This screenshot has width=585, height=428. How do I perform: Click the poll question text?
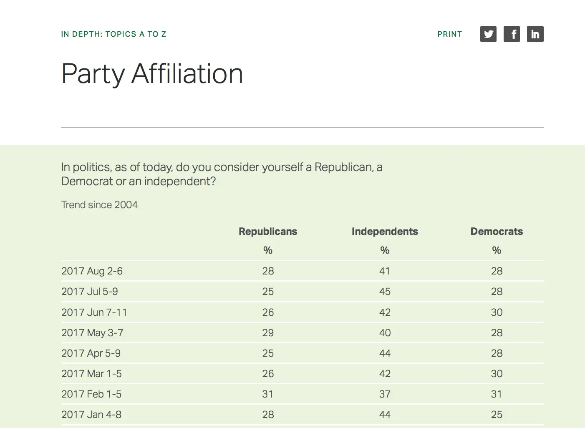coord(222,174)
